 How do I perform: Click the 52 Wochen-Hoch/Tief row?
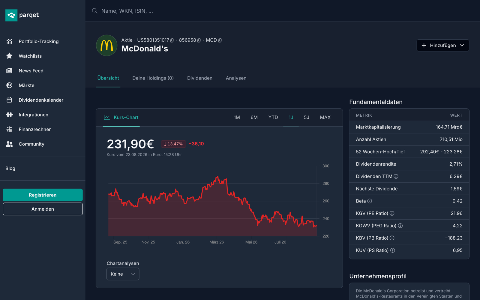click(x=409, y=152)
